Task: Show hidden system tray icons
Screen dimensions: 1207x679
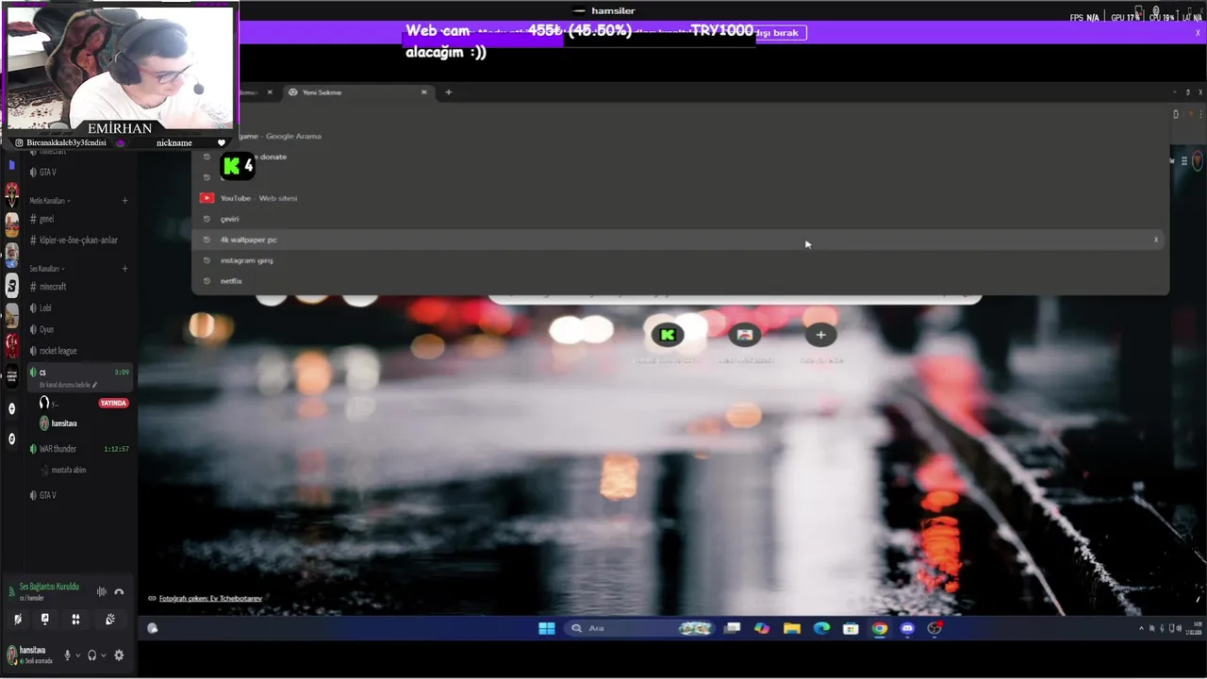Action: pos(1141,628)
